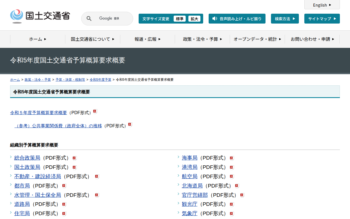This screenshot has width=350, height=219.
Task: Open 令和５年度予算概算要求概要 PDF link
Action: pyautogui.click(x=39, y=113)
